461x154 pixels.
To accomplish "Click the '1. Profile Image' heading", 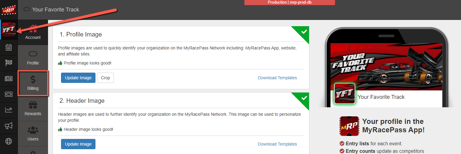I will point(81,34).
